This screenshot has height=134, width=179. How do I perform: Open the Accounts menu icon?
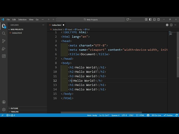tap(4, 102)
